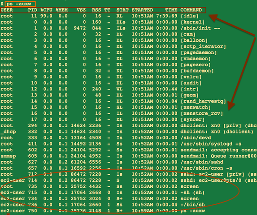Click the [audit] process name

[x=191, y=83]
